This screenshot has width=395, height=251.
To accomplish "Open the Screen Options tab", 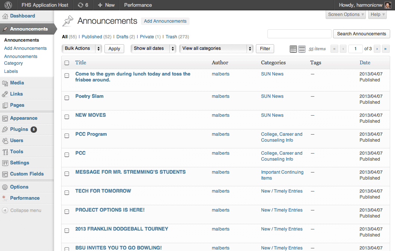I will 346,15.
